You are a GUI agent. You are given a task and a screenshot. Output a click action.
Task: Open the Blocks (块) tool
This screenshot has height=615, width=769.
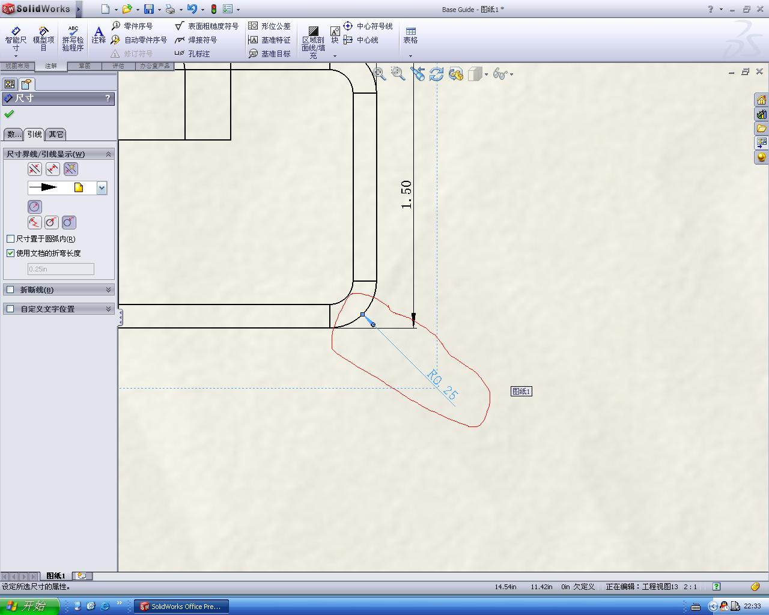click(x=335, y=35)
